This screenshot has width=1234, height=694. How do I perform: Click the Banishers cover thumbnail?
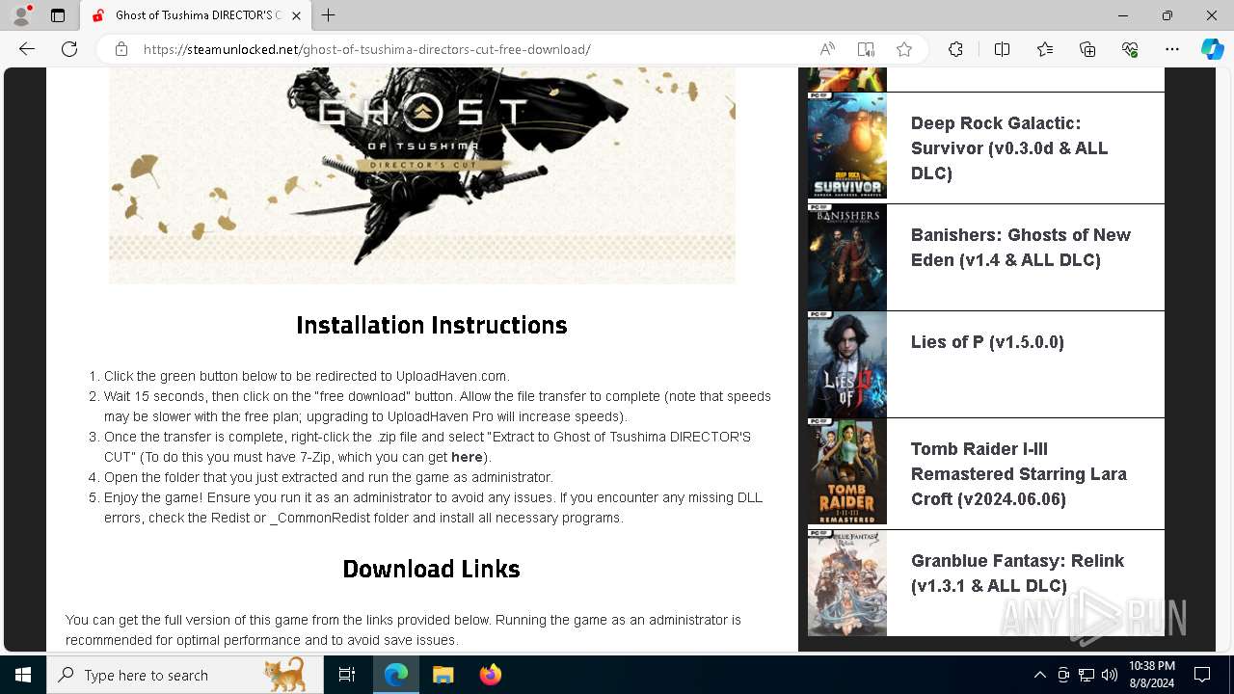[846, 257]
